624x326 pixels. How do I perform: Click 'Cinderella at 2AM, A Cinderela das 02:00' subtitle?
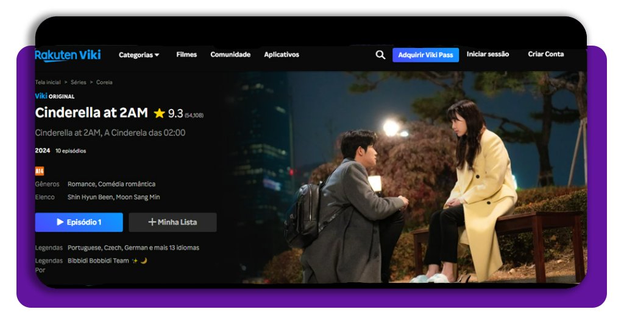(110, 133)
